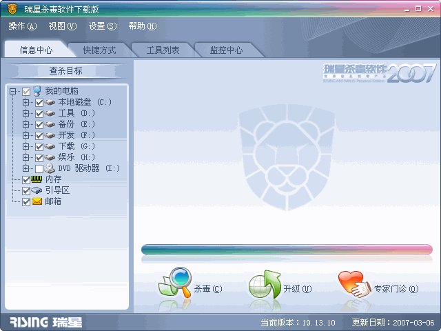
Task: Collapse the 我的电脑 tree node
Action: coord(12,91)
